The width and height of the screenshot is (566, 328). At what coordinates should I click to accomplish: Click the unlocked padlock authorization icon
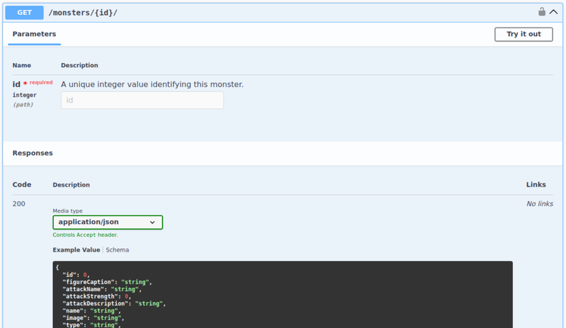(542, 12)
